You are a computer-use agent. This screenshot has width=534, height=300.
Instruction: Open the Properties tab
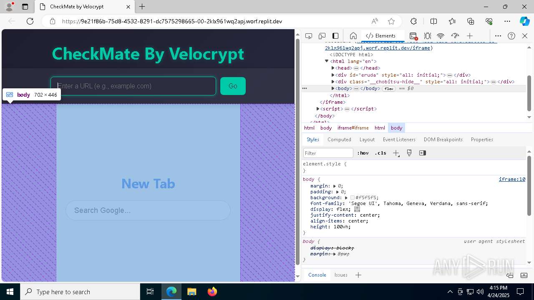click(x=482, y=140)
